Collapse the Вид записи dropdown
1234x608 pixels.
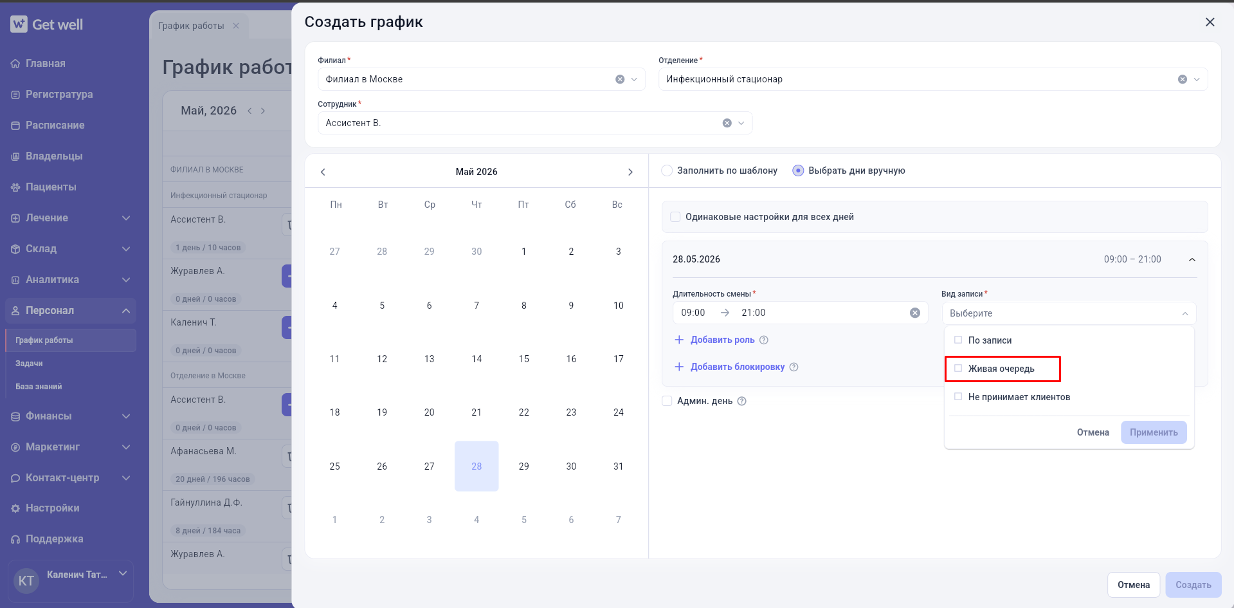1185,313
